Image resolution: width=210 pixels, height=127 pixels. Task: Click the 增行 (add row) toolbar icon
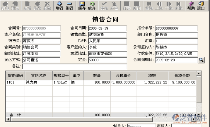[59, 6]
